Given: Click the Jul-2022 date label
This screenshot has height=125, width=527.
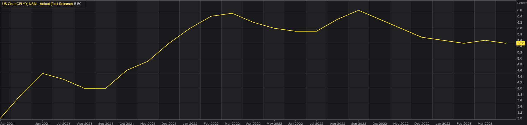Looking at the screenshot, I should (316, 124).
